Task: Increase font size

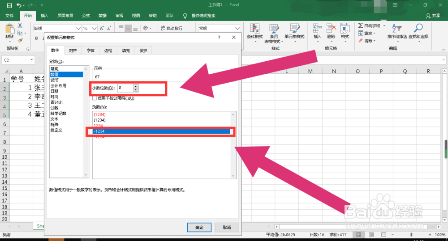Action: [102, 28]
